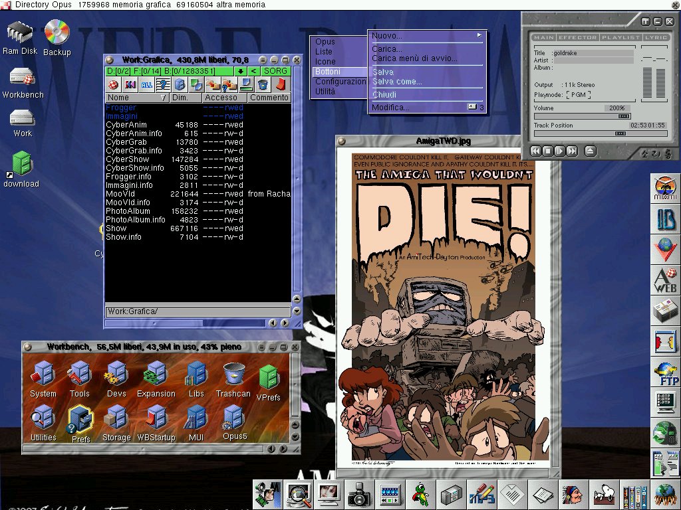Select the Opus5 drawer in the Workbench window

(235, 422)
